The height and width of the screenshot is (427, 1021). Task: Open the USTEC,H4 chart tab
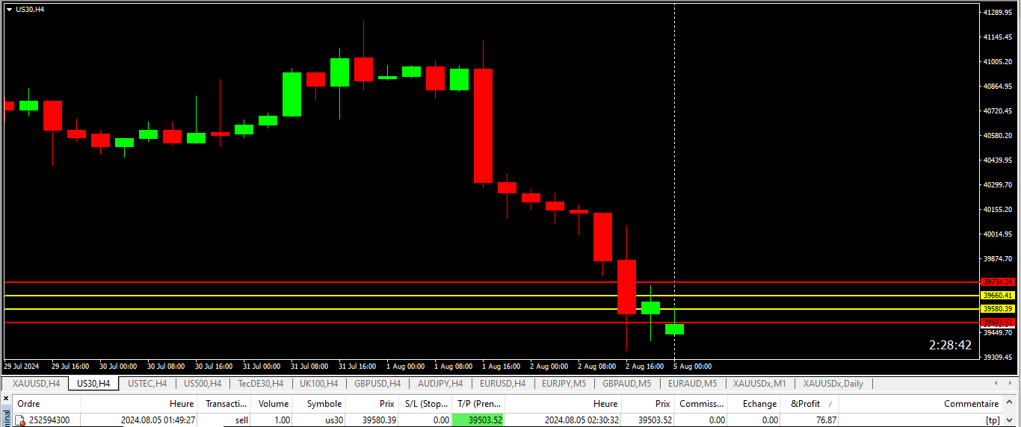(147, 384)
